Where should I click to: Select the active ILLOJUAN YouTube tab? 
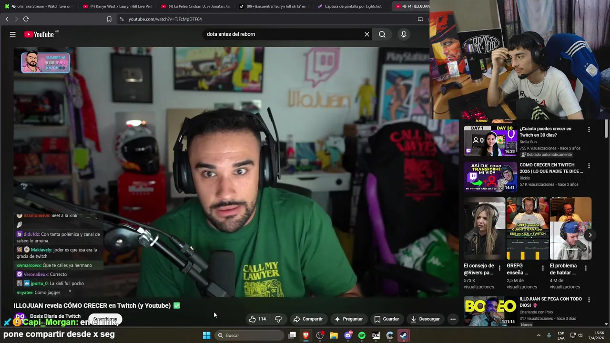point(412,6)
